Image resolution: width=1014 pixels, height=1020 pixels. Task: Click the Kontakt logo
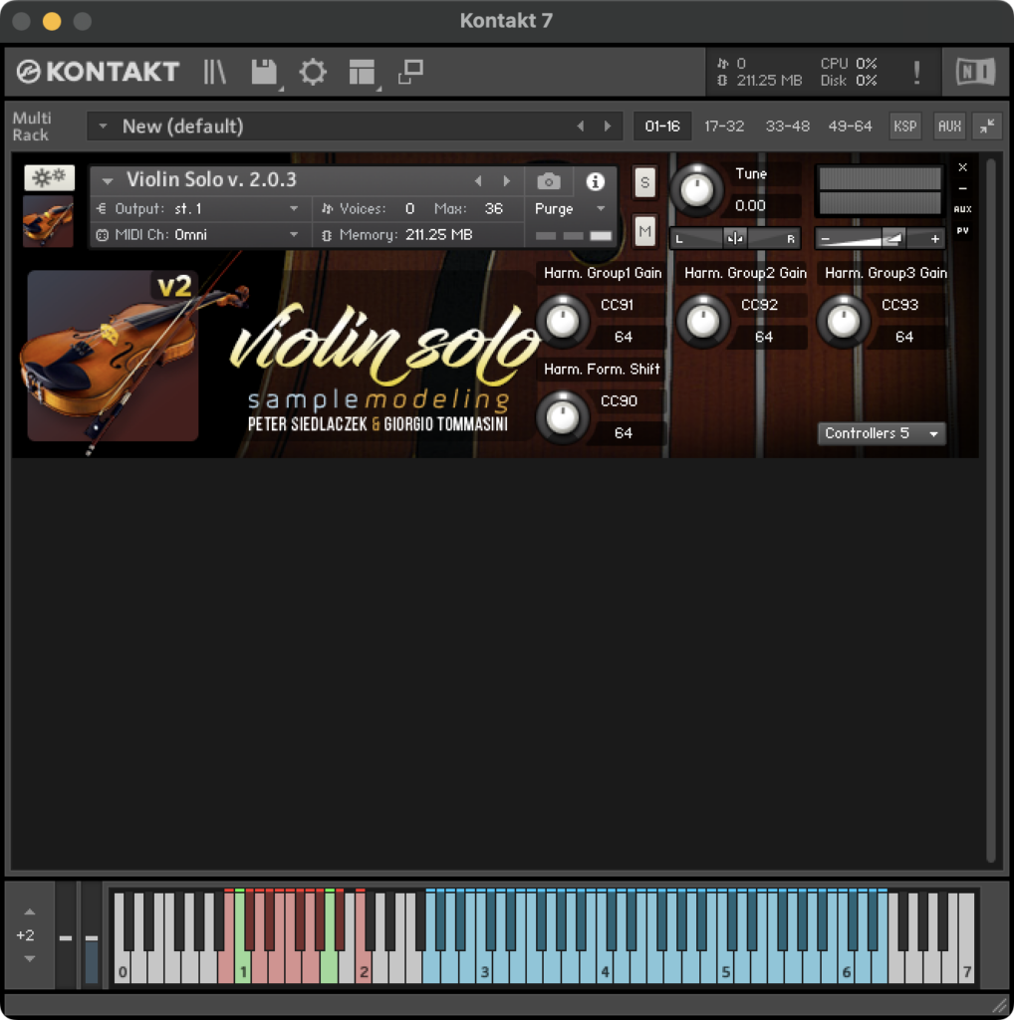click(x=99, y=72)
